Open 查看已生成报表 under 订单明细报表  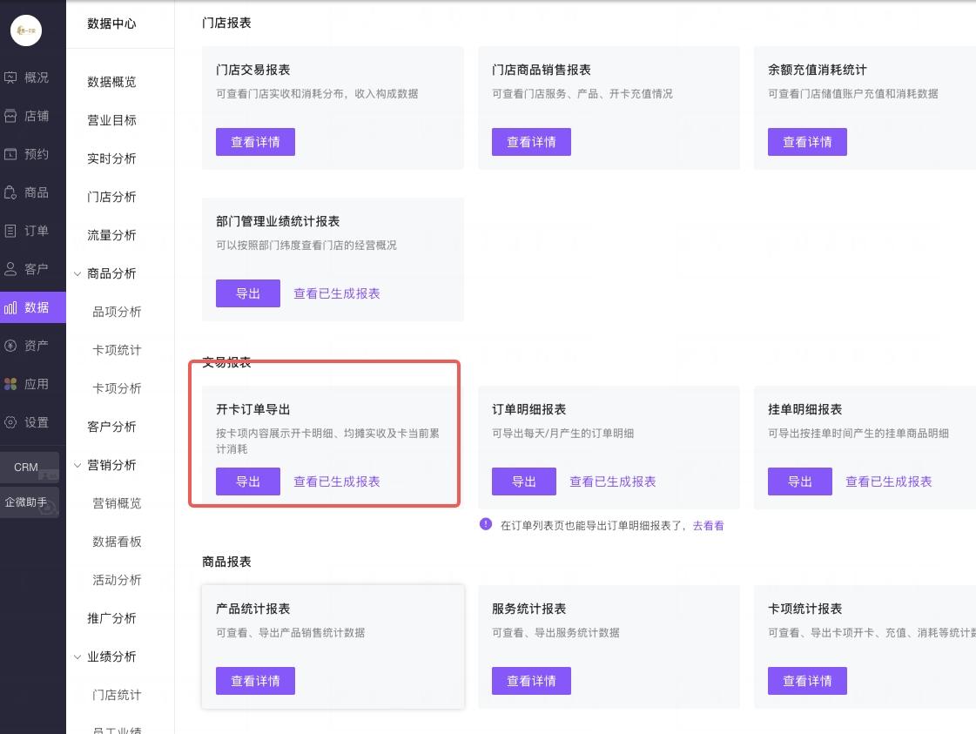612,481
